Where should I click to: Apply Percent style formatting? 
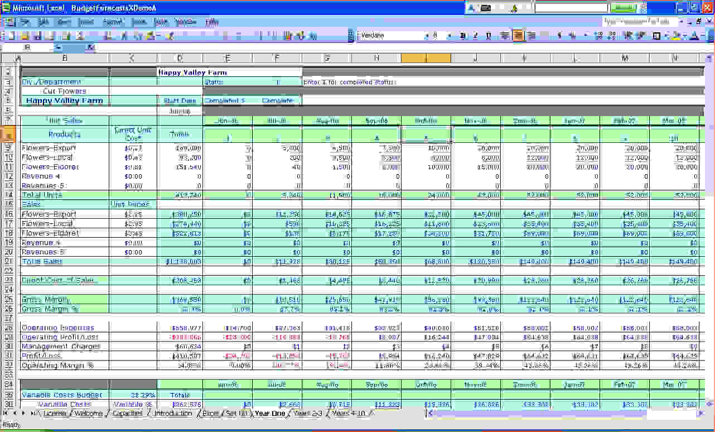click(572, 36)
